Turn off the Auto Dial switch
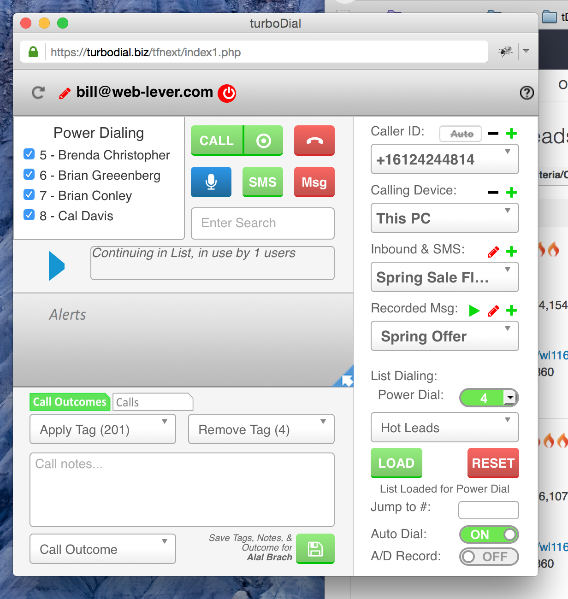The height and width of the screenshot is (599, 568). point(489,534)
